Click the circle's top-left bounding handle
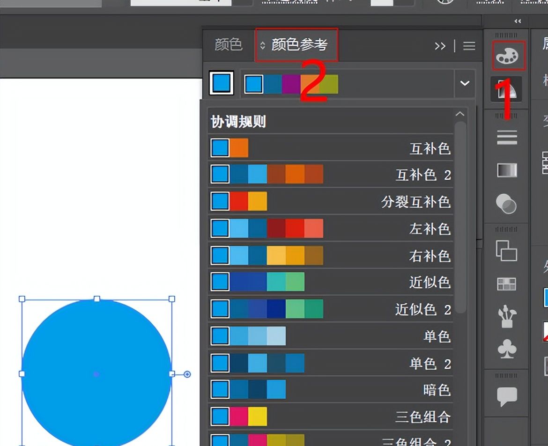Image resolution: width=548 pixels, height=446 pixels. pos(22,299)
